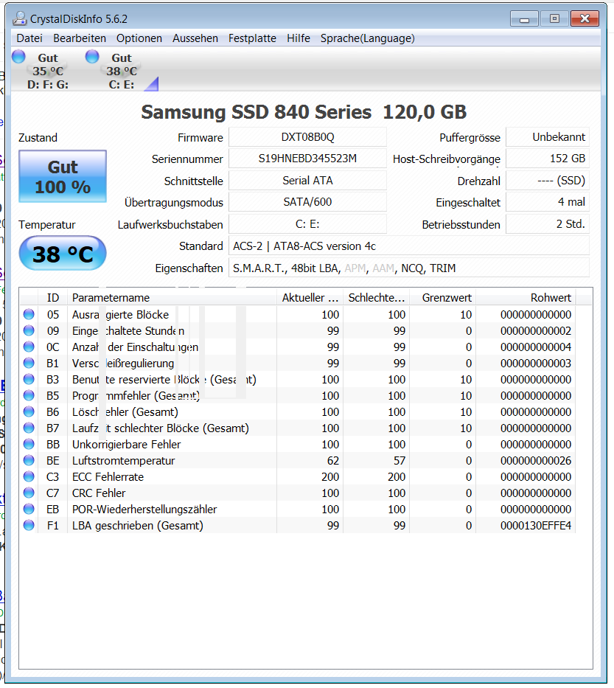Click raw value 000000000026
614x688 pixels.
535,460
